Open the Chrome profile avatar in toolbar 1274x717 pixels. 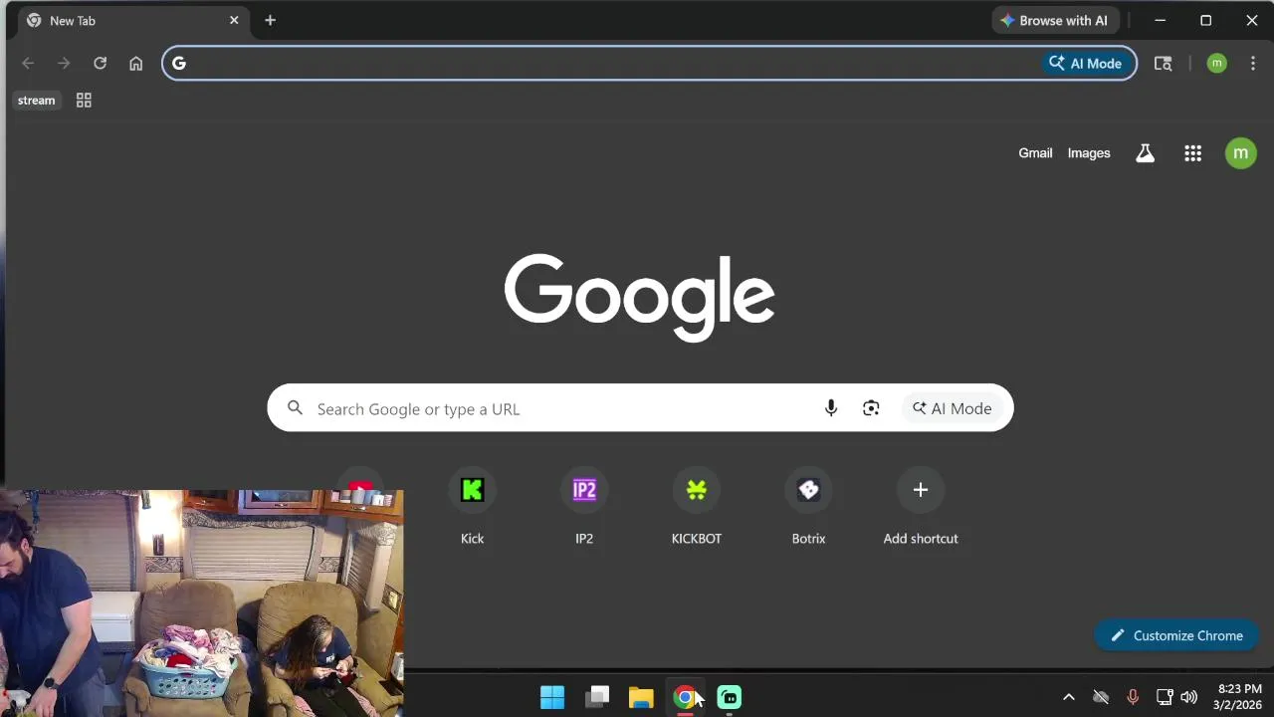1216,64
